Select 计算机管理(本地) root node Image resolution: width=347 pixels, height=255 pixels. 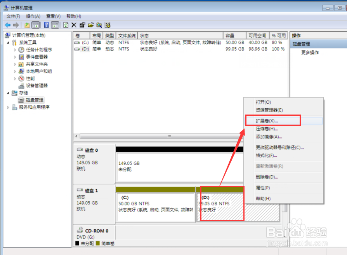pos(29,35)
